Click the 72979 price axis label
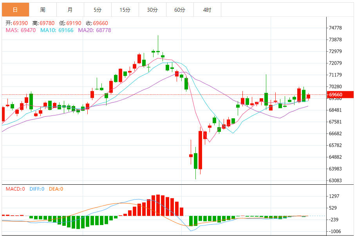 (x=335, y=51)
